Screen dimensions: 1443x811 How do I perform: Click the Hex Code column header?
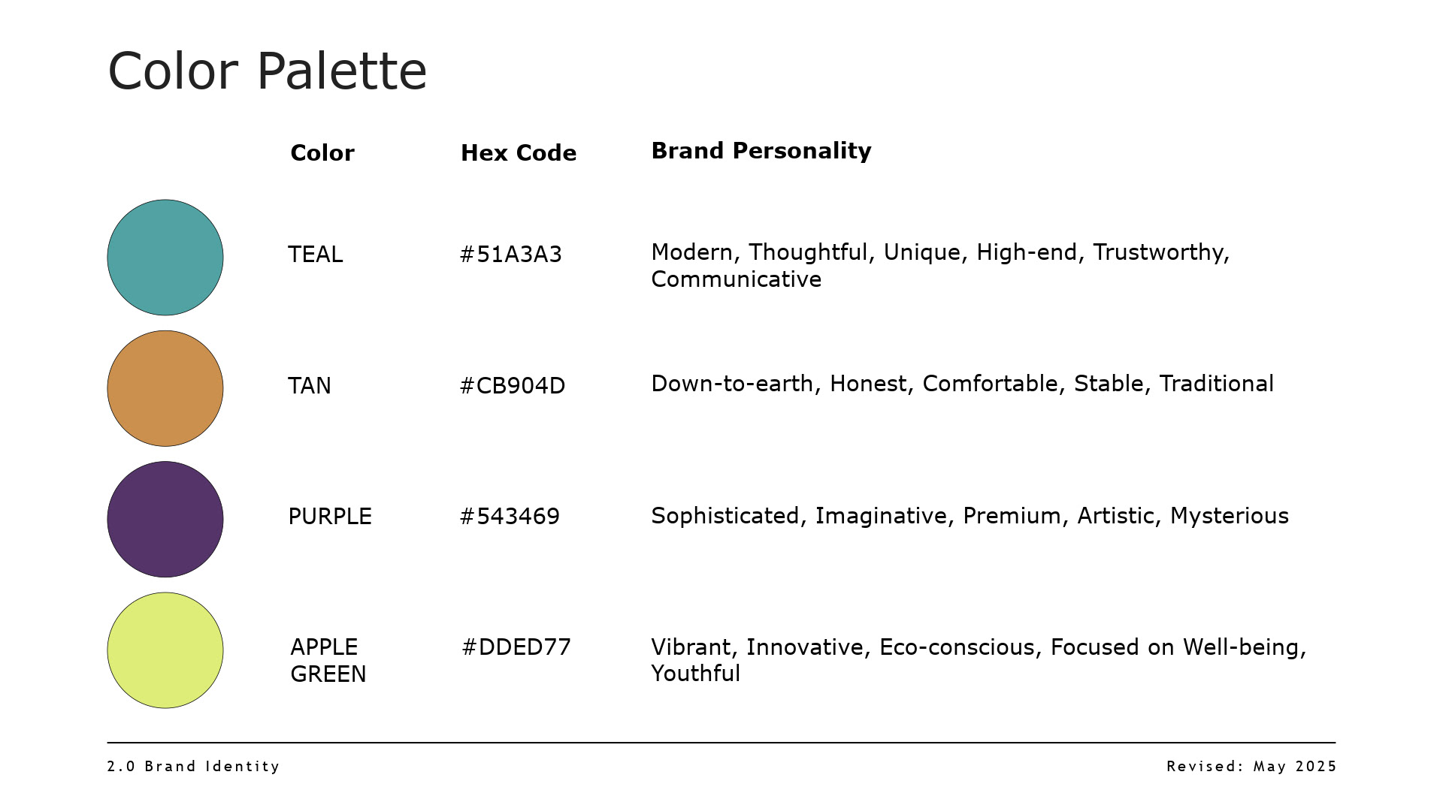pos(518,153)
